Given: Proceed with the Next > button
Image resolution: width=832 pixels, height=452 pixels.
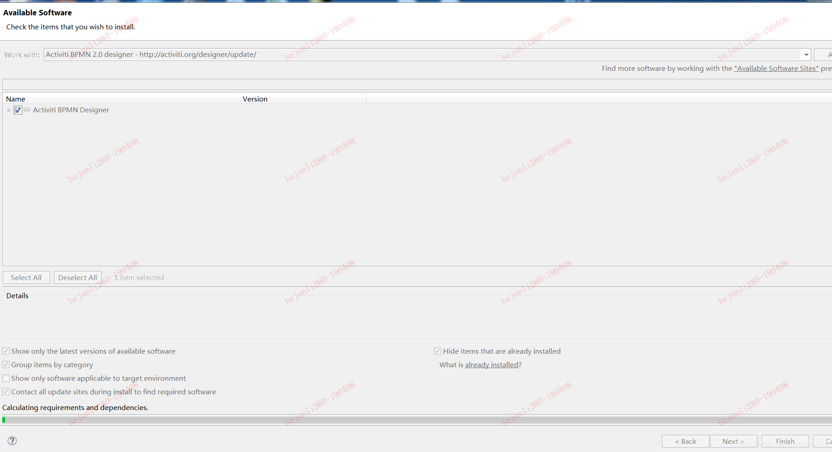Looking at the screenshot, I should tap(734, 441).
